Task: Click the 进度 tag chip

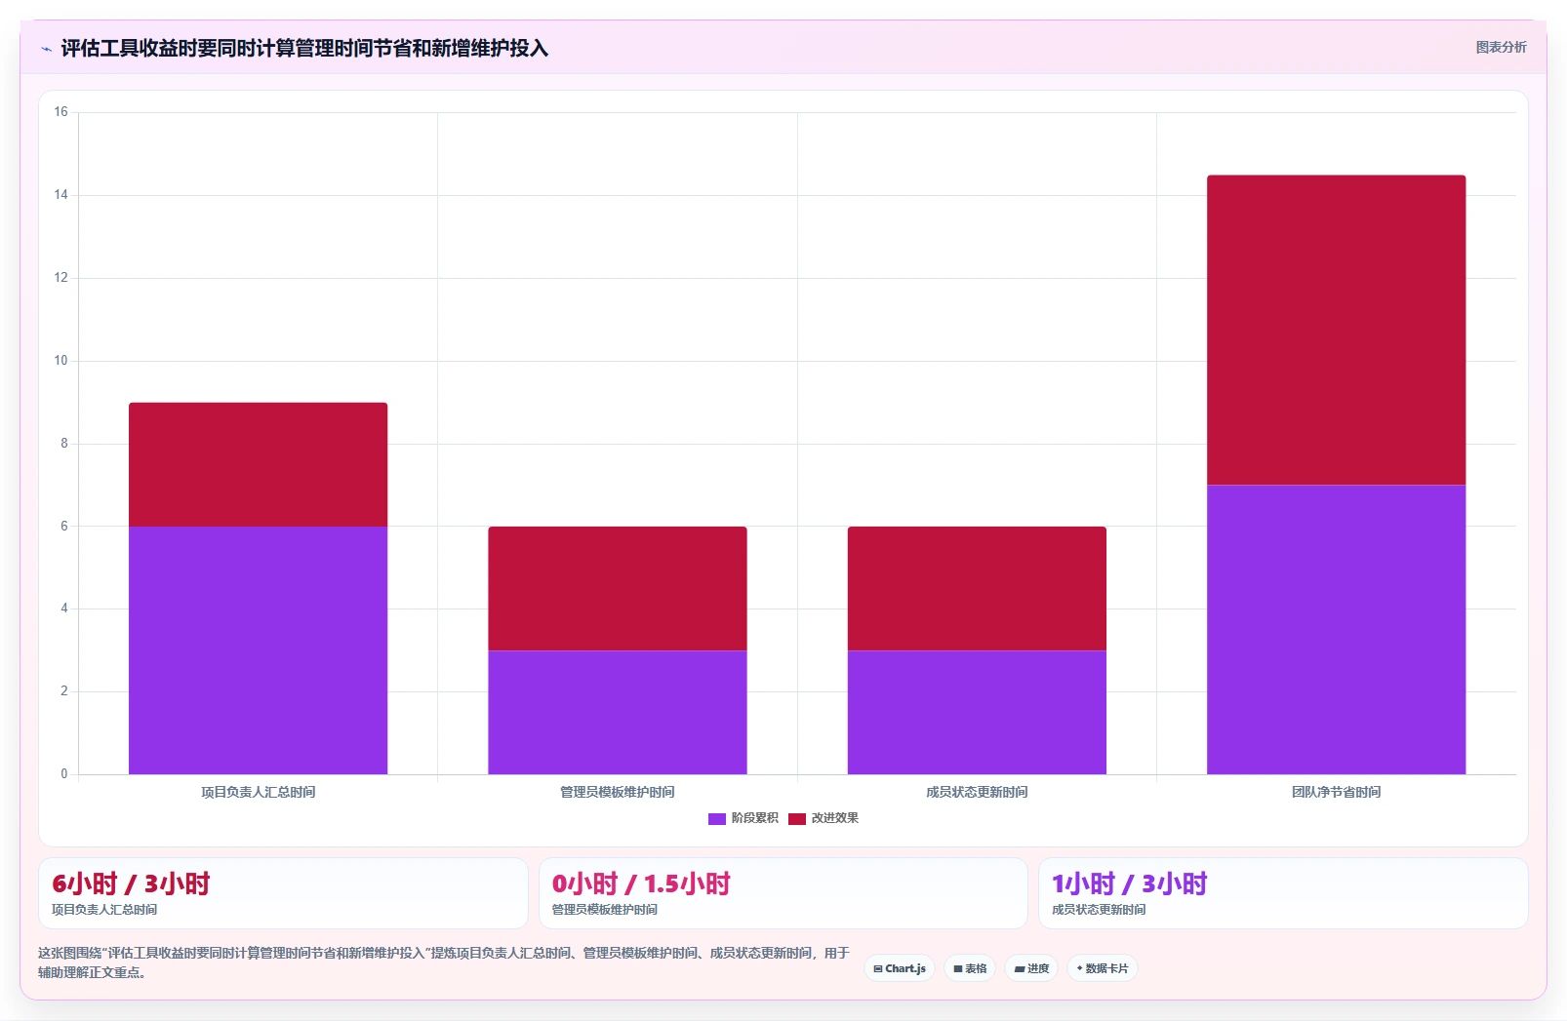Action: (1031, 968)
